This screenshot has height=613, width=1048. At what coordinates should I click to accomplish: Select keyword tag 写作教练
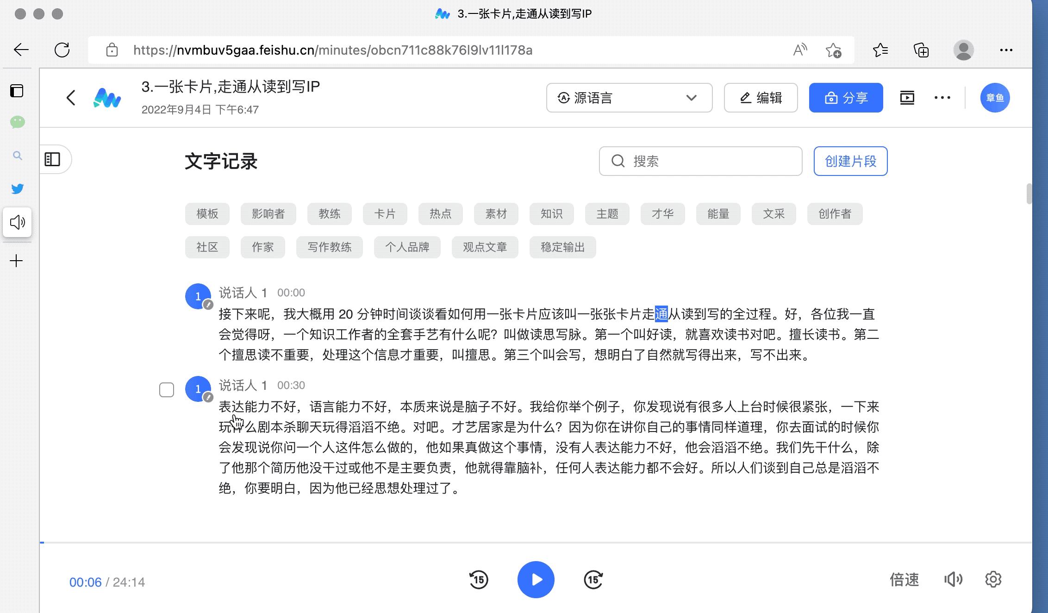tap(329, 247)
